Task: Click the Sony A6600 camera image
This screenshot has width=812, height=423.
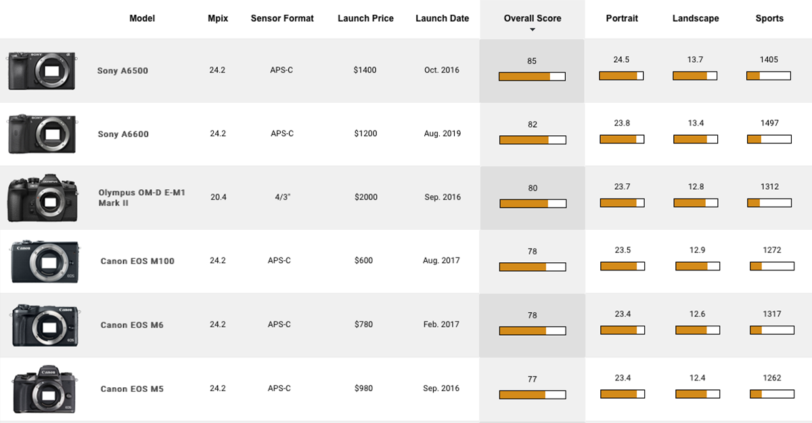Action: coord(41,134)
